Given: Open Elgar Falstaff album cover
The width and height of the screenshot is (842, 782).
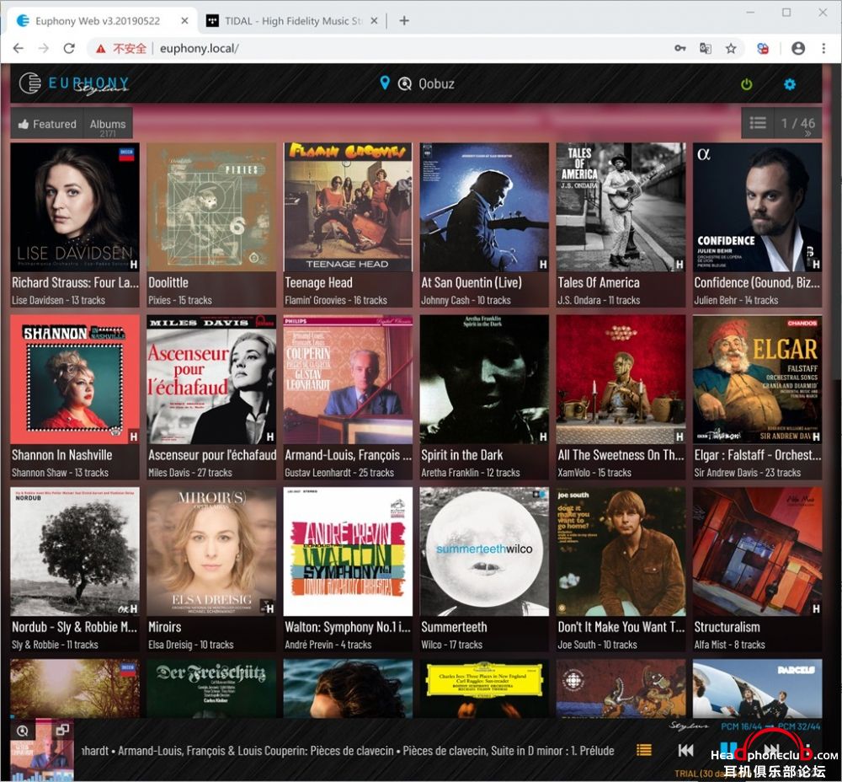Looking at the screenshot, I should pyautogui.click(x=757, y=379).
